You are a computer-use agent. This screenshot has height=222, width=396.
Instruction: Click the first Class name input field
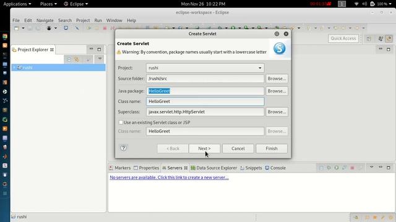pyautogui.click(x=205, y=101)
